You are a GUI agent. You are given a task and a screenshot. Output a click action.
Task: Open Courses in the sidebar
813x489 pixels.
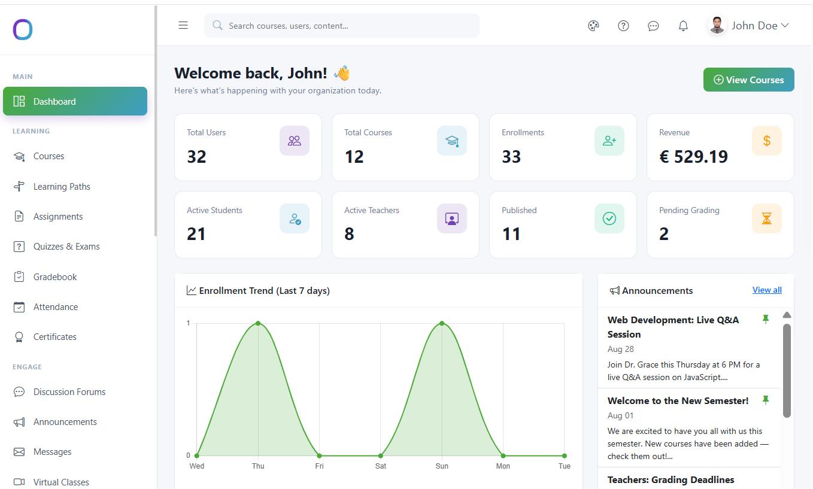point(75,156)
